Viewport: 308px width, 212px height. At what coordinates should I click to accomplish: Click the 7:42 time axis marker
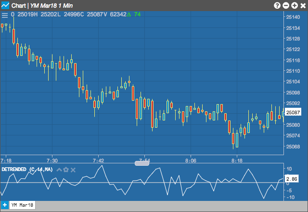(98, 160)
